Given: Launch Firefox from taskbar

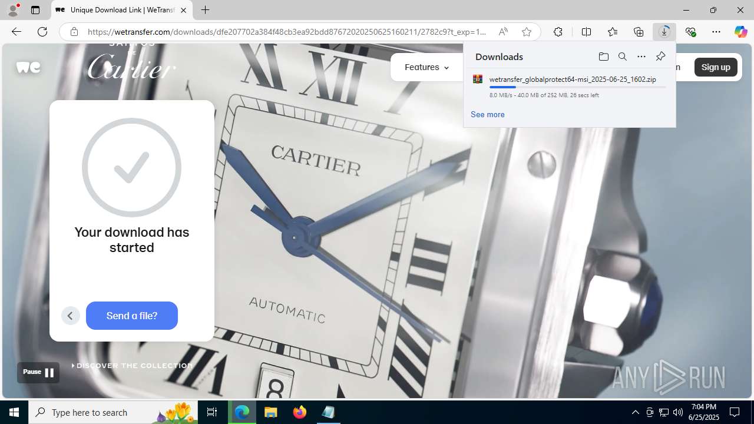Looking at the screenshot, I should click(300, 412).
